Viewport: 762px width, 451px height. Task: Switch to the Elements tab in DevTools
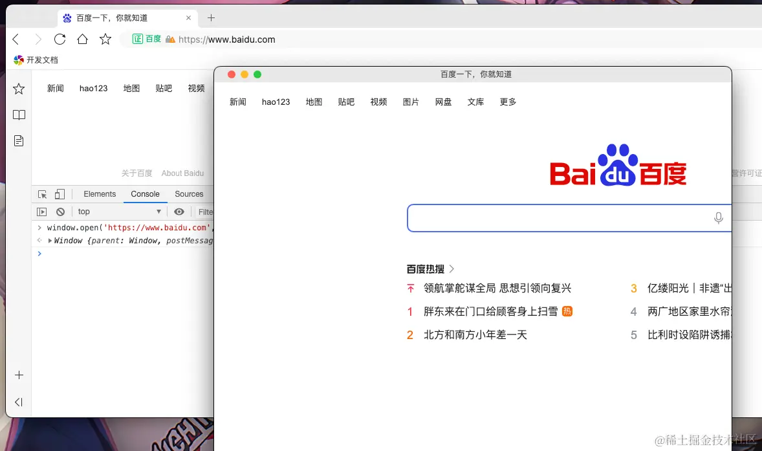click(99, 193)
